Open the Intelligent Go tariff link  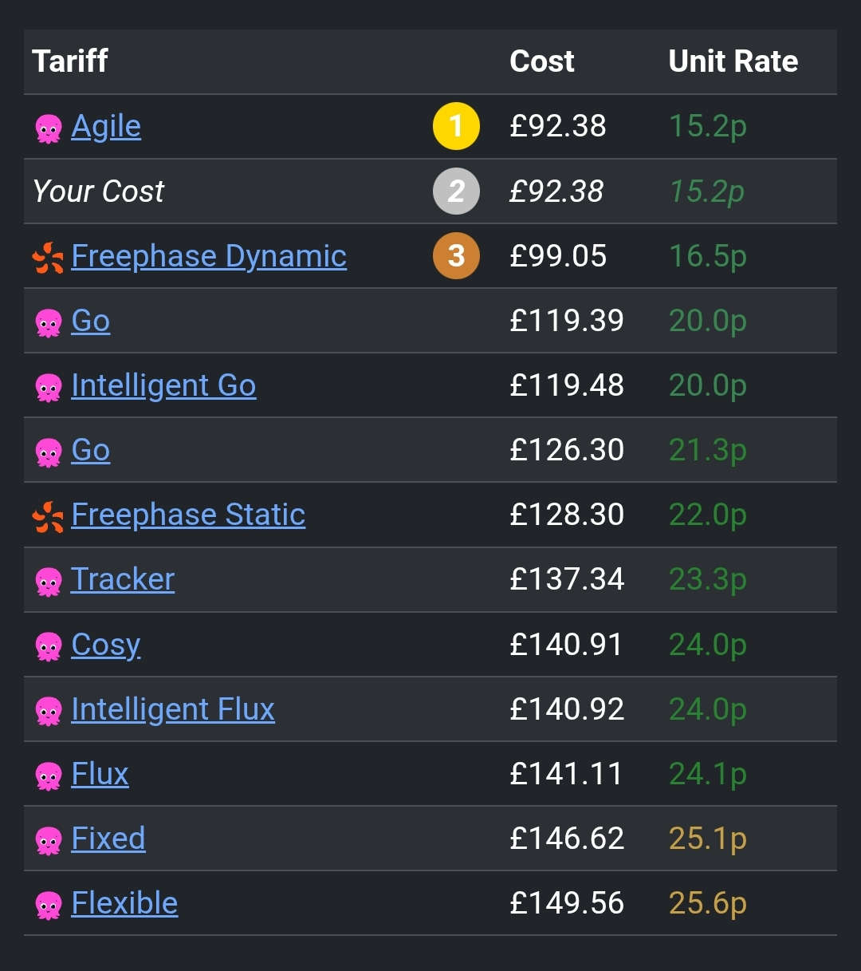click(x=163, y=385)
